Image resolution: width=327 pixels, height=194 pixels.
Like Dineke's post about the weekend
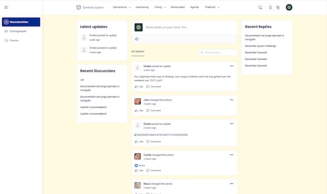point(139,87)
